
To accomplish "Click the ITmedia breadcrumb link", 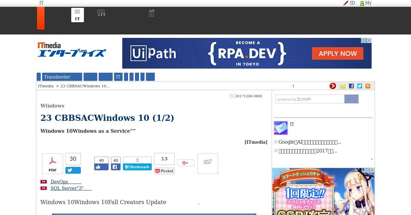I will (x=46, y=86).
